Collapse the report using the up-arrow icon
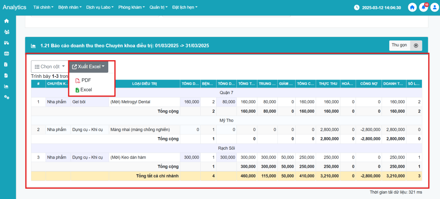The width and height of the screenshot is (440, 199). point(416,45)
